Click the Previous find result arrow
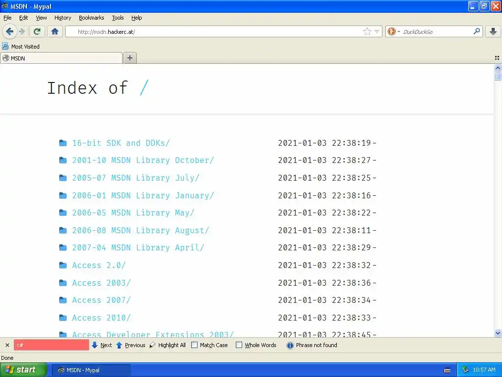The image size is (502, 377). [130, 345]
